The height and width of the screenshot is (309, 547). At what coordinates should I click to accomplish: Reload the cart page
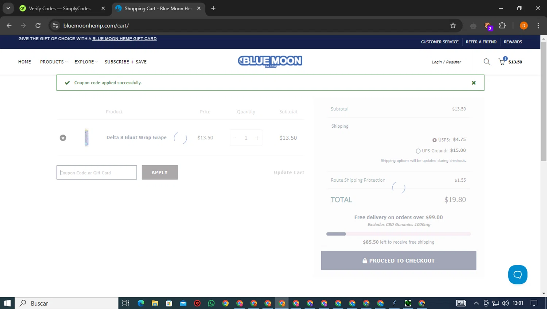click(38, 26)
